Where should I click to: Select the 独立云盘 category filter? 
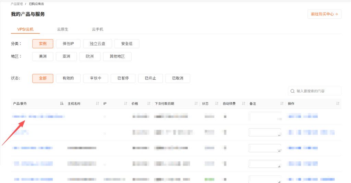(98, 43)
